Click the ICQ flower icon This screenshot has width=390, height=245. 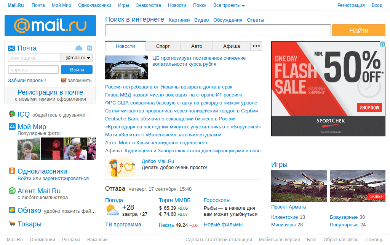pos(12,114)
